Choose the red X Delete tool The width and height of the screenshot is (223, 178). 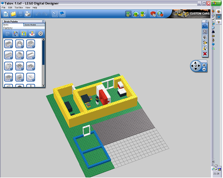coord(205,54)
